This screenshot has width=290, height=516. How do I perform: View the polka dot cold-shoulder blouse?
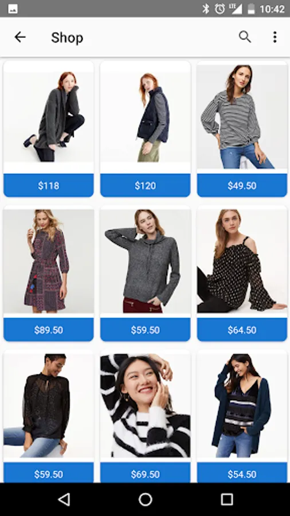(242, 261)
